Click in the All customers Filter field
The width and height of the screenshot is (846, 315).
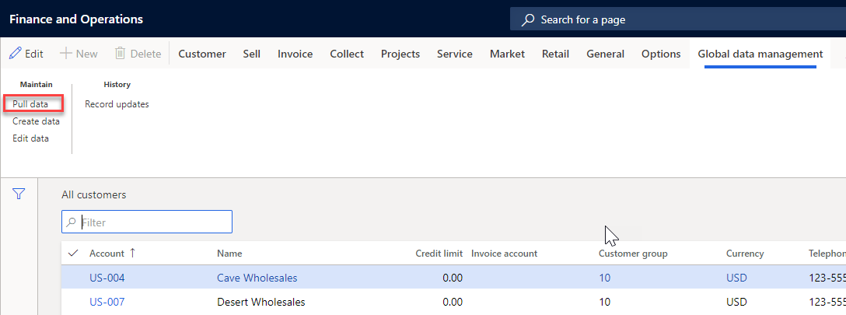pos(147,222)
